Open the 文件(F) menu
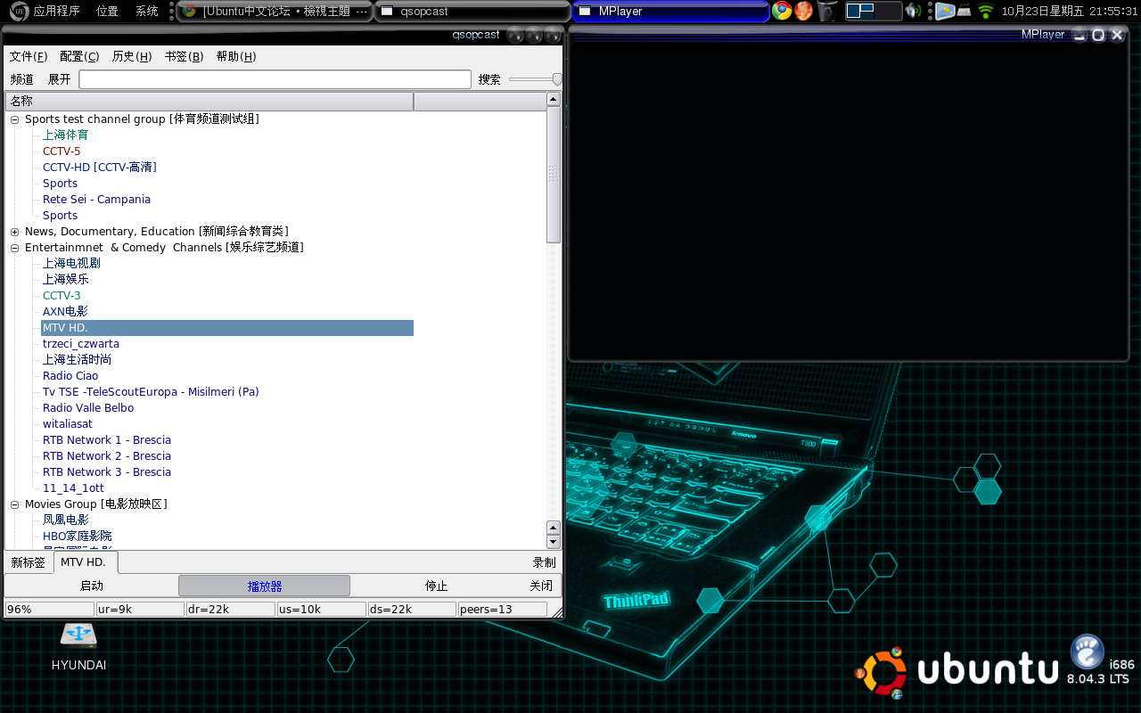 29,56
